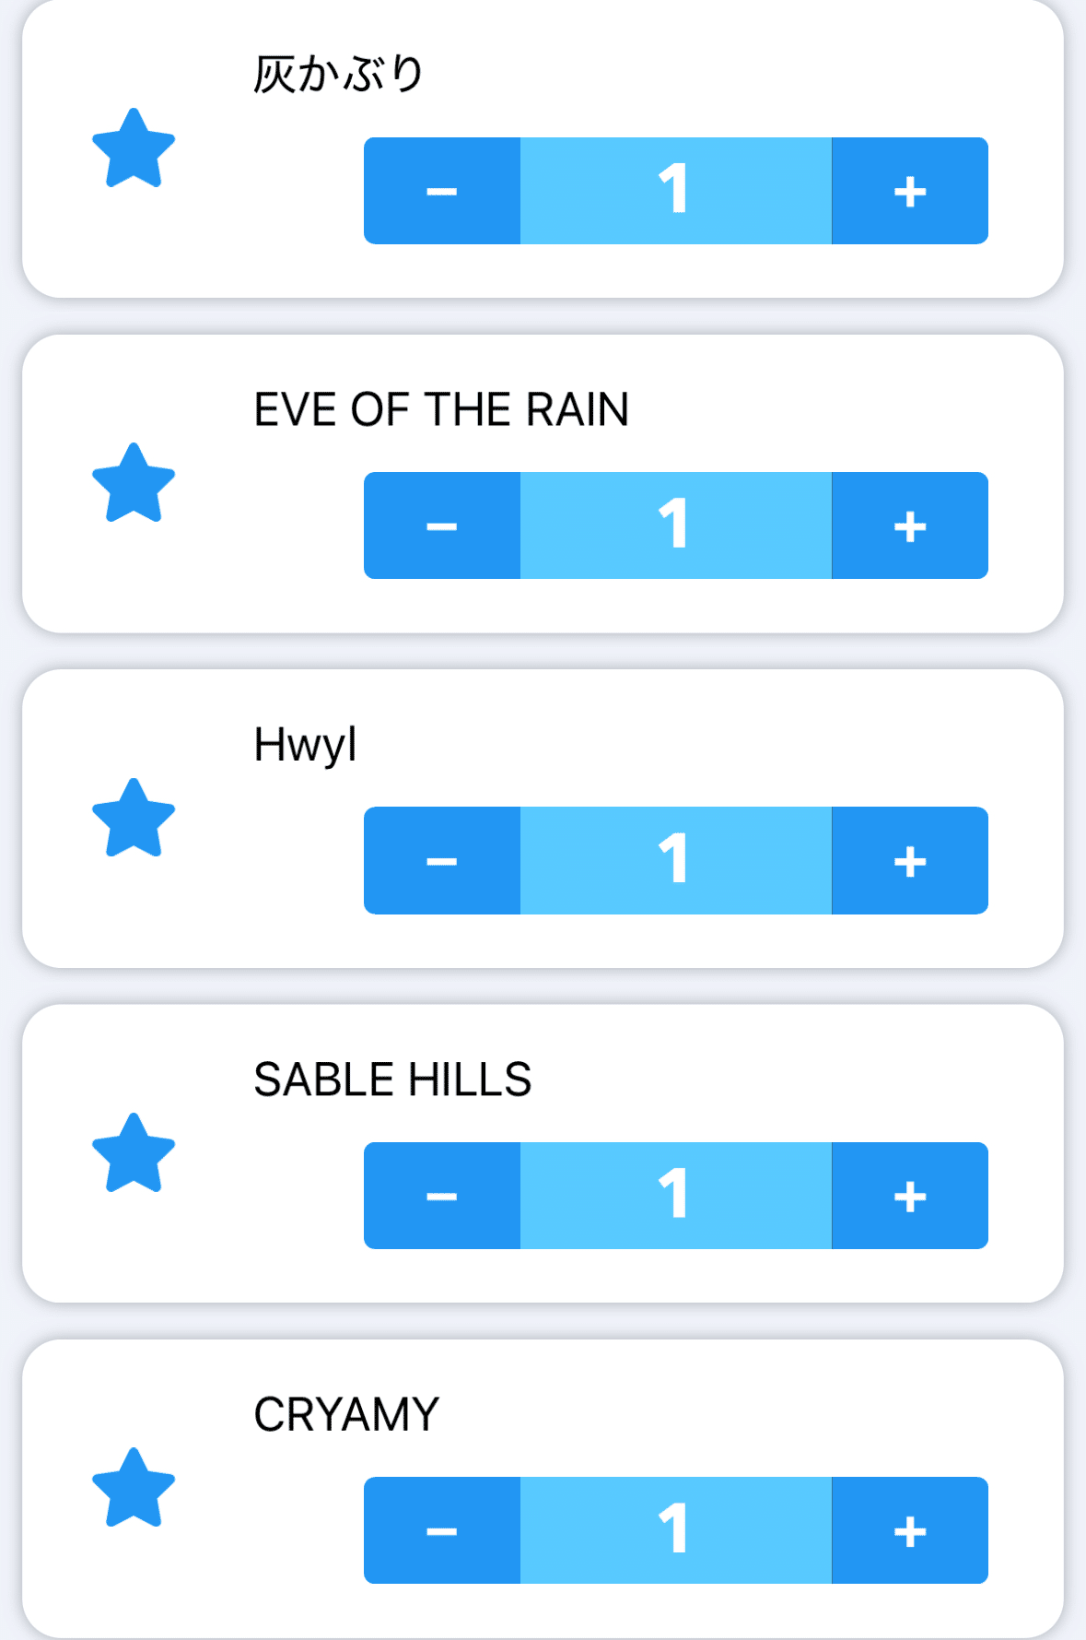Viewport: 1086px width, 1640px height.
Task: Click the Hwyl count value field
Action: tap(675, 861)
